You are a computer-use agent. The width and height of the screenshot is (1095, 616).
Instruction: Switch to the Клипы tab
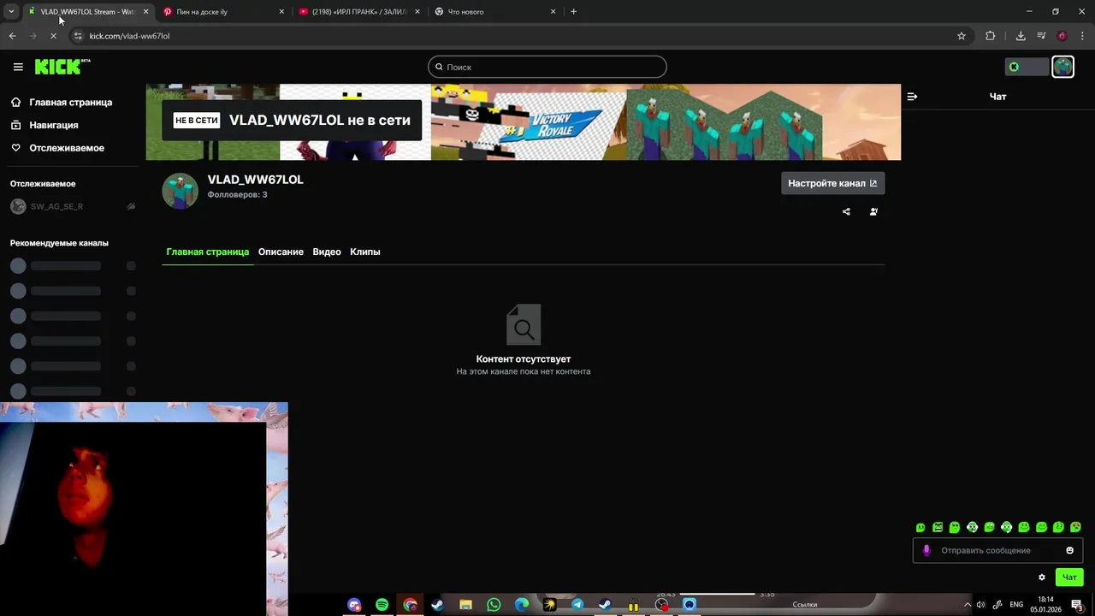pyautogui.click(x=364, y=252)
